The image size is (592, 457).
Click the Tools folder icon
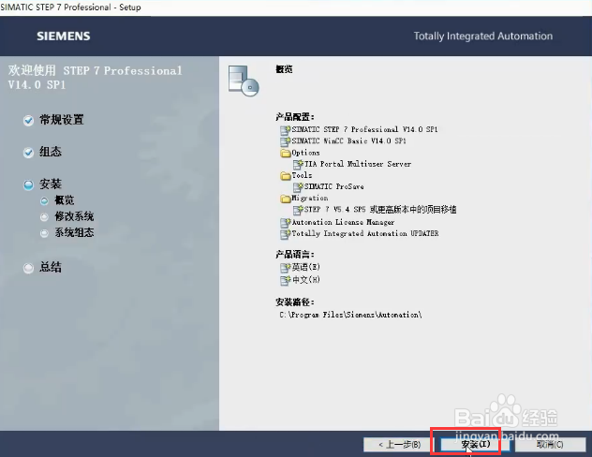pos(286,175)
